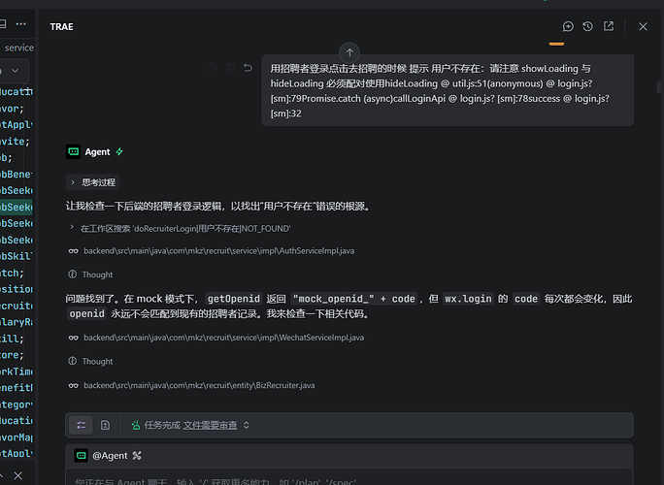Open TRAE chat in separate window
This screenshot has height=485, width=664.
point(609,26)
